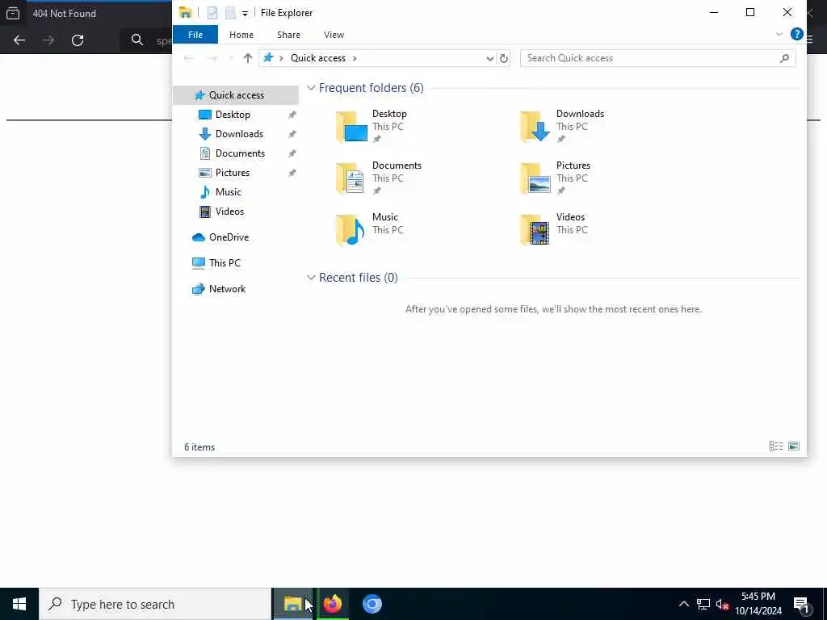Select Downloads in the navigation pane

click(x=239, y=134)
